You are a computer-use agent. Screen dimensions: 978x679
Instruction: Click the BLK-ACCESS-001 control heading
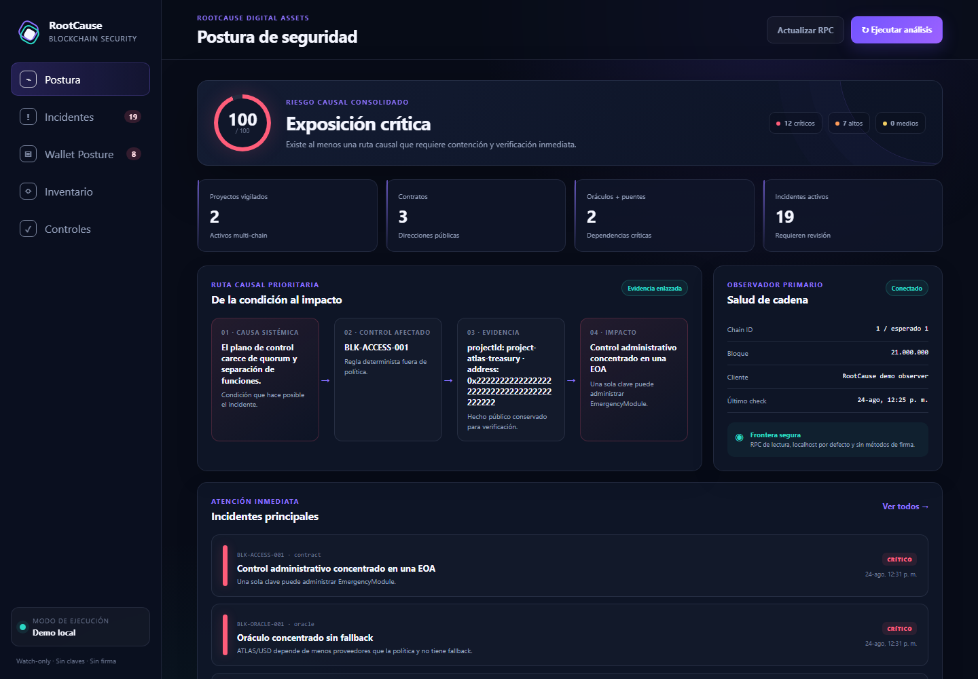coord(376,348)
